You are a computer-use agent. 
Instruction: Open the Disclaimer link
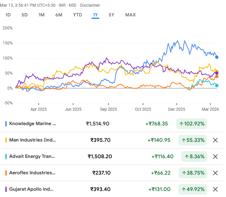click(x=90, y=5)
